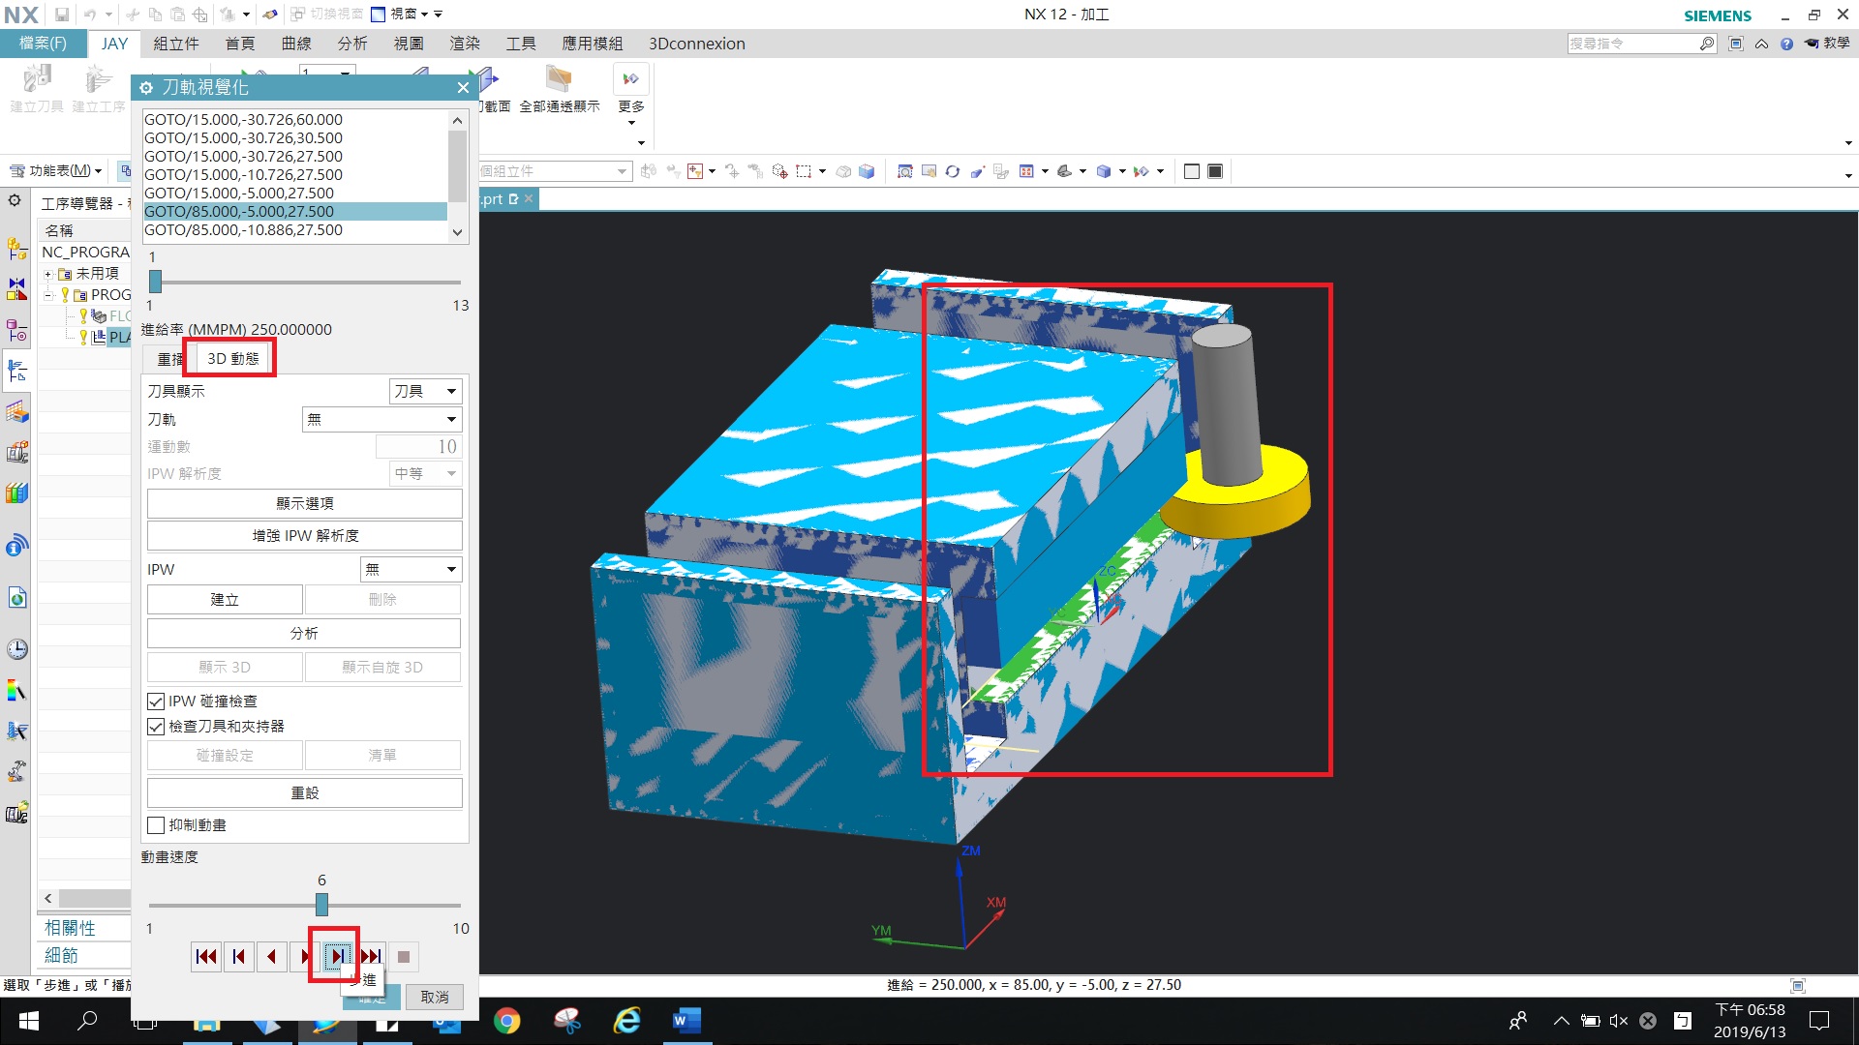
Task: Click the 顯示選項 button
Action: click(x=304, y=503)
